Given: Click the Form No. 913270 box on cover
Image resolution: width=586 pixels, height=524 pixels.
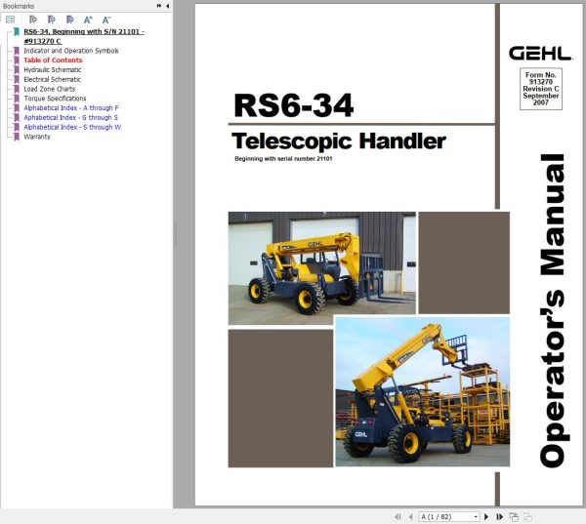Looking at the screenshot, I should (x=541, y=89).
